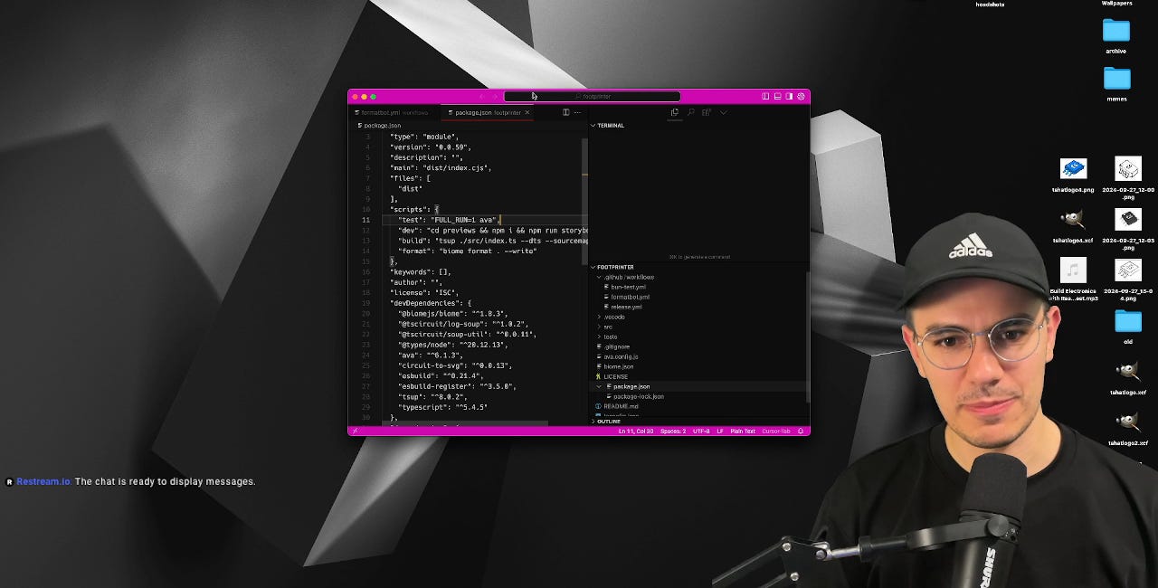The height and width of the screenshot is (588, 1158).
Task: Toggle bottom panel layout icon in title bar
Action: 777,96
